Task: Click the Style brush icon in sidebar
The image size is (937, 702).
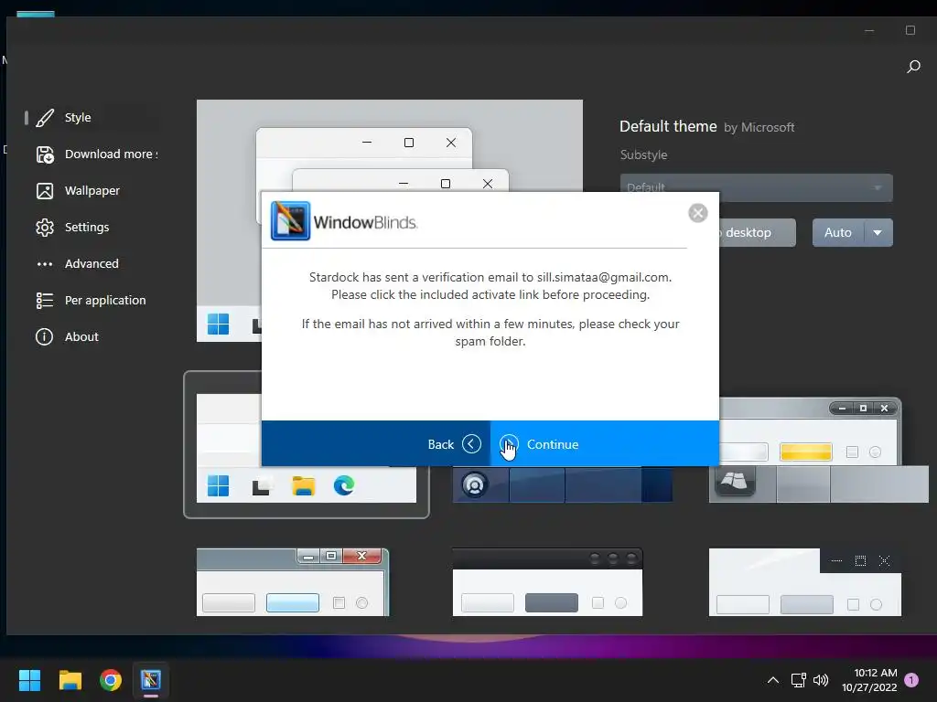Action: [45, 118]
